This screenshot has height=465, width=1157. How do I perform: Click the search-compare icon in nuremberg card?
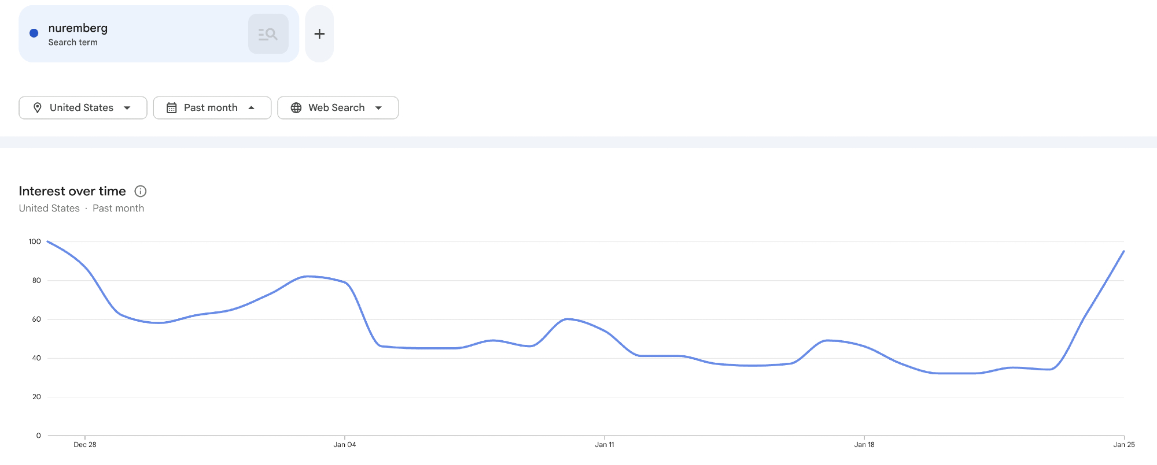pos(268,34)
